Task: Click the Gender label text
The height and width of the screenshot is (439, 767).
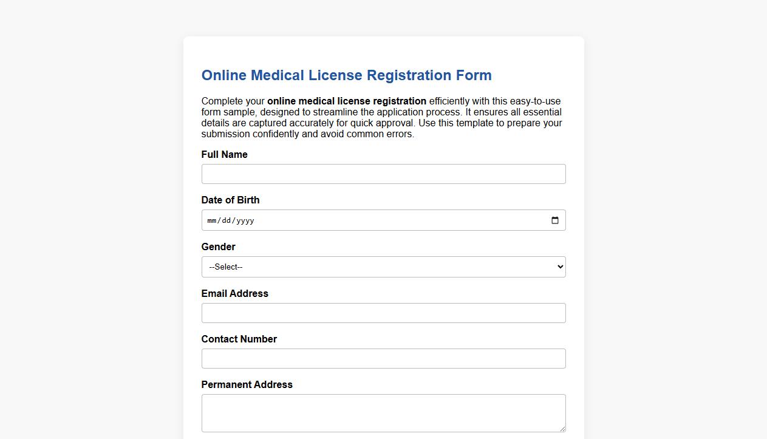Action: point(218,247)
